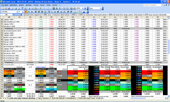
Task: Toggle left text alignment
Action: point(36,12)
